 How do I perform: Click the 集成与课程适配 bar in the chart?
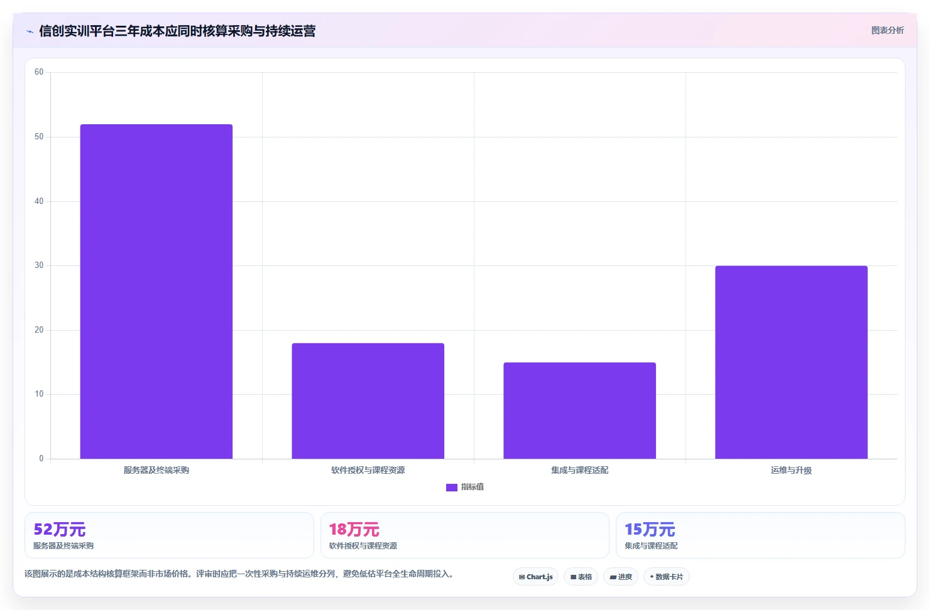coord(579,410)
